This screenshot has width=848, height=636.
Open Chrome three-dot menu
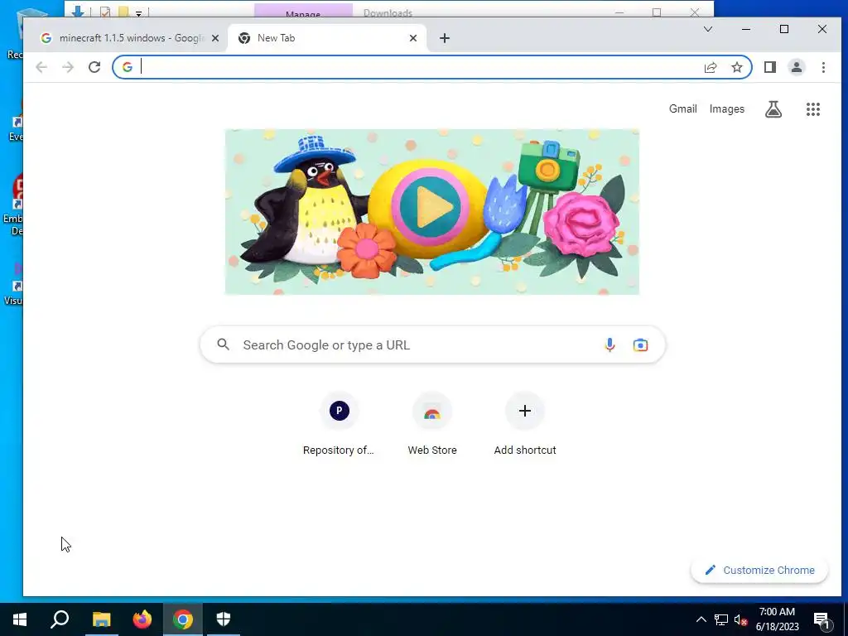pos(823,67)
